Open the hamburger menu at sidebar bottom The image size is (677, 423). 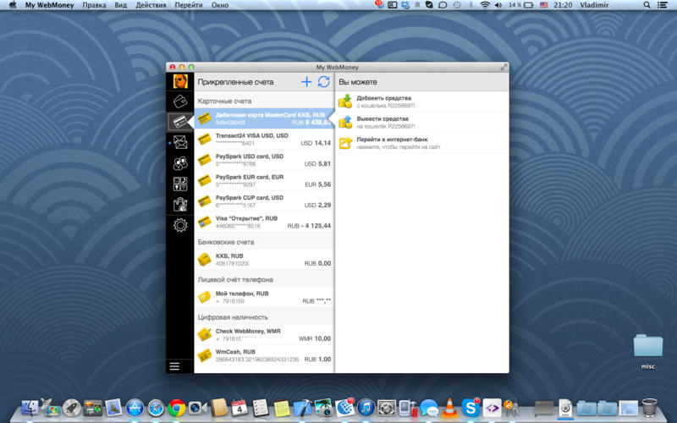pos(174,365)
